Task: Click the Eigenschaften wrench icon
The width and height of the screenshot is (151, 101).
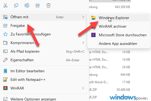Action: pyautogui.click(x=5, y=60)
